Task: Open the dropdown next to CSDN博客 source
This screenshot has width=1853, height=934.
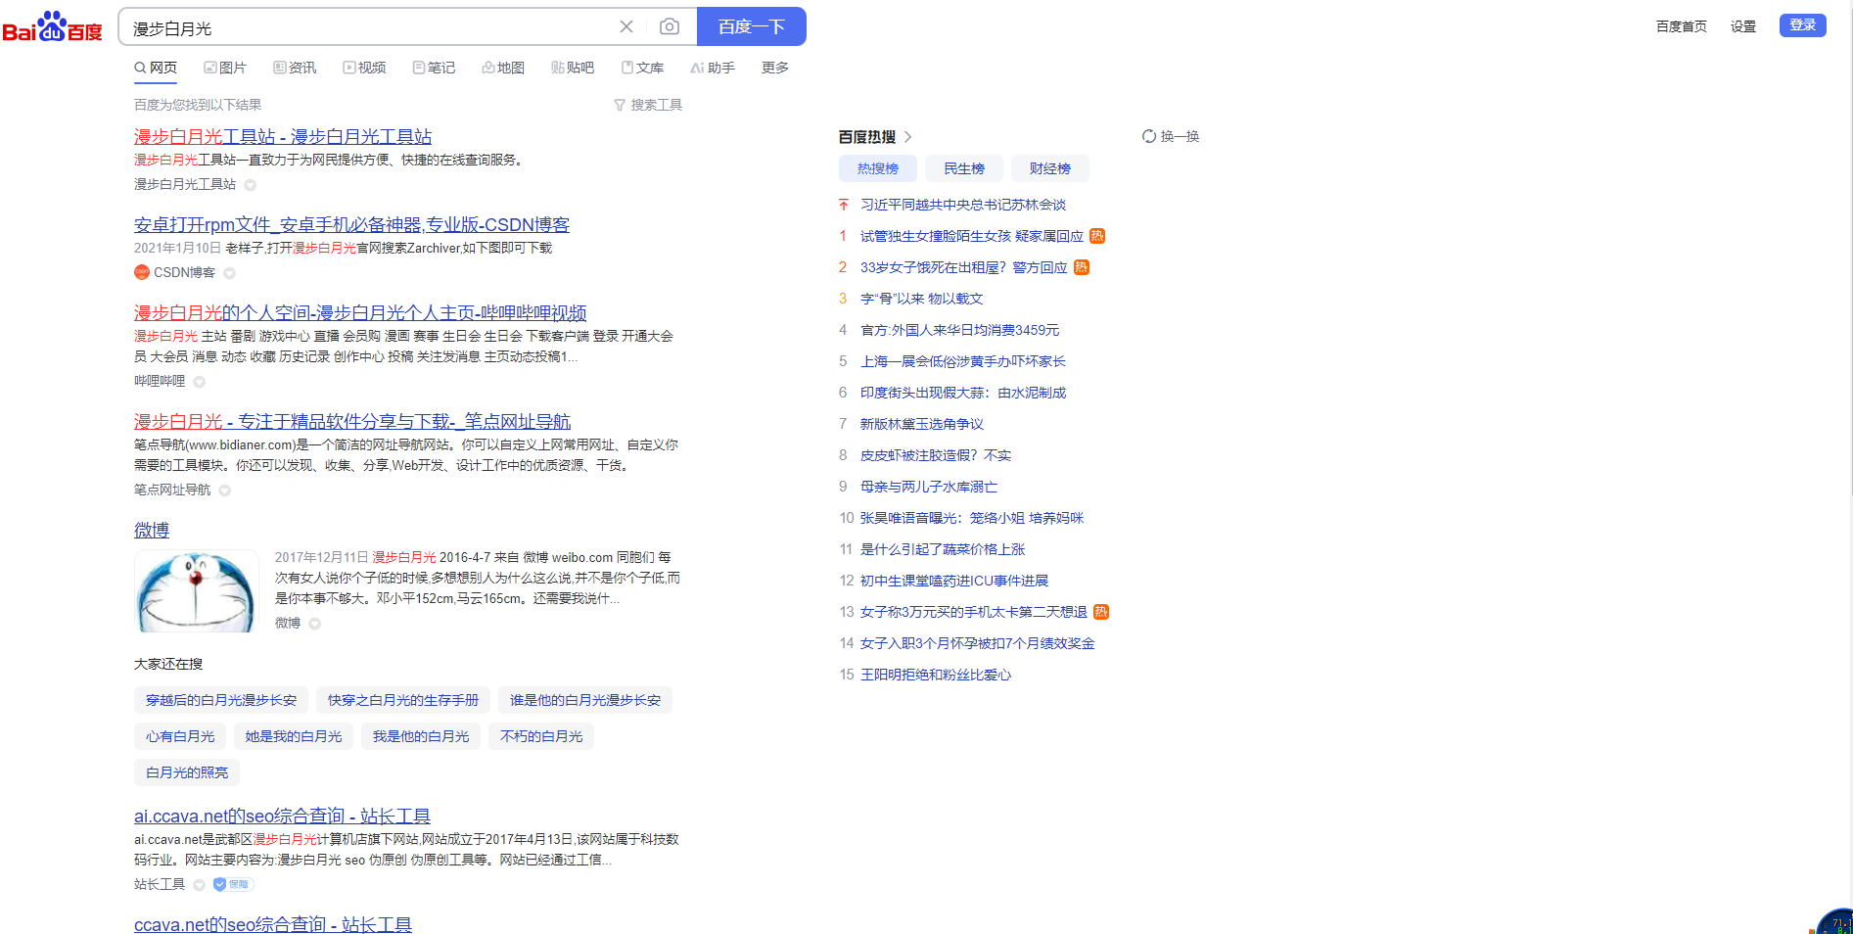Action: [230, 273]
